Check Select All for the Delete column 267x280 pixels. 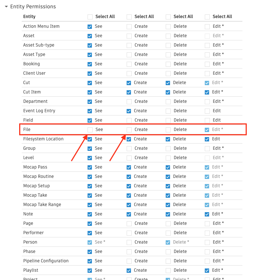click(168, 17)
